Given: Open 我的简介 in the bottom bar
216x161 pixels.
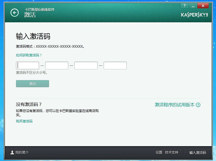Looking at the screenshot, I should click(x=22, y=152).
